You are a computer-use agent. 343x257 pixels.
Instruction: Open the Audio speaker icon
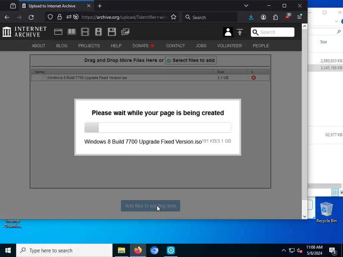point(98,32)
